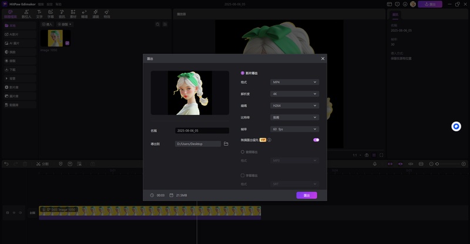
Task: Zoom in the timeline with plus icon
Action: click(x=464, y=164)
